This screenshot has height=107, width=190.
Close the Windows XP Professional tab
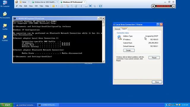coord(84,2)
